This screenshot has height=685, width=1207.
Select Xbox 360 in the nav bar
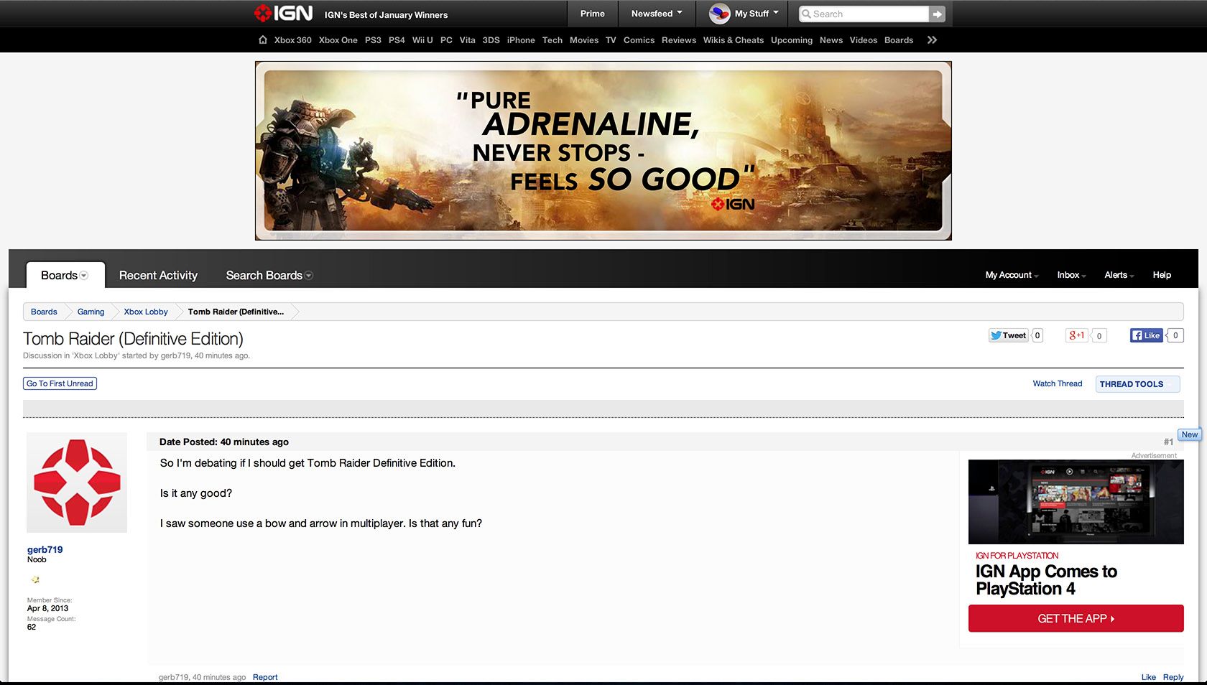(292, 40)
